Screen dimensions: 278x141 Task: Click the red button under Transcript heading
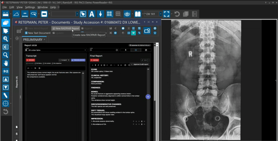(30, 60)
